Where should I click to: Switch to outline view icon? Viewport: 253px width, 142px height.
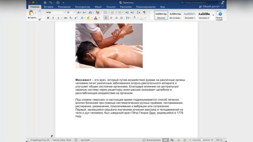click(179, 140)
